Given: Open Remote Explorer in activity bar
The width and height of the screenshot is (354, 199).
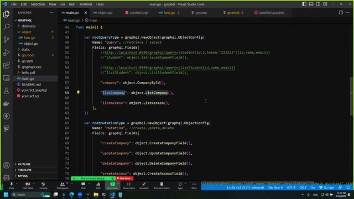Looking at the screenshot, I should [6, 78].
